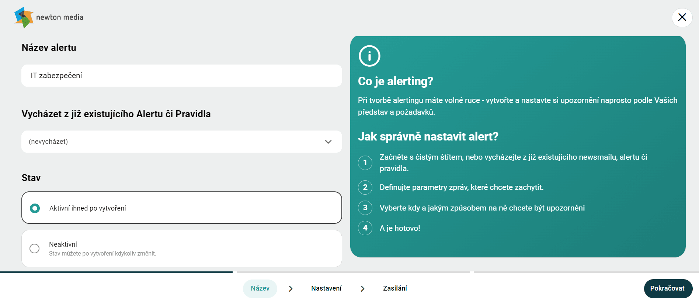This screenshot has width=699, height=302.
Task: Choose the Neaktivní option card
Action: pos(182,249)
